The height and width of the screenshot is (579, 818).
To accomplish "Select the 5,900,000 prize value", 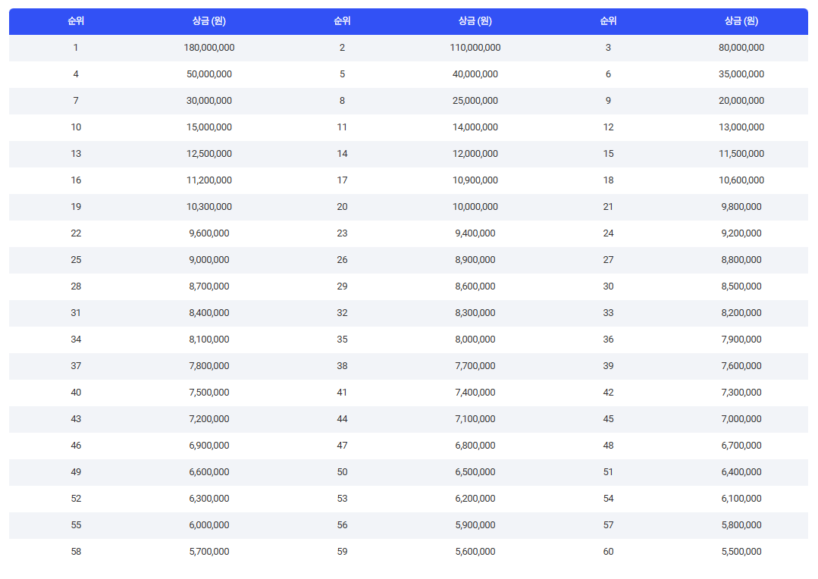I will [475, 525].
